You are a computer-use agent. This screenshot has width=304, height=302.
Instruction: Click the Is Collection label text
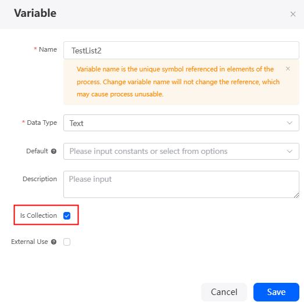pos(38,215)
